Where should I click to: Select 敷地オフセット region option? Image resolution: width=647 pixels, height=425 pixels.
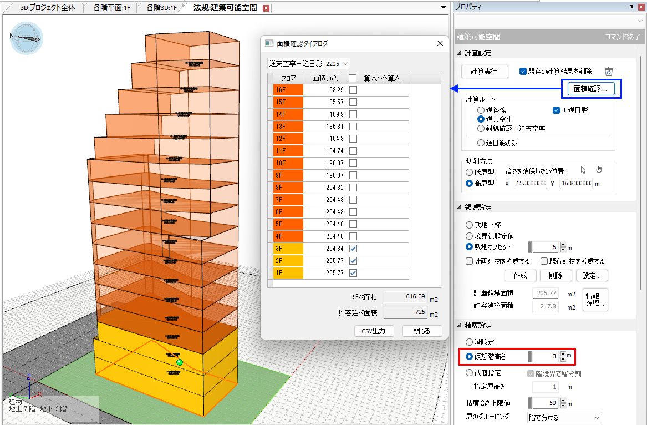[469, 247]
